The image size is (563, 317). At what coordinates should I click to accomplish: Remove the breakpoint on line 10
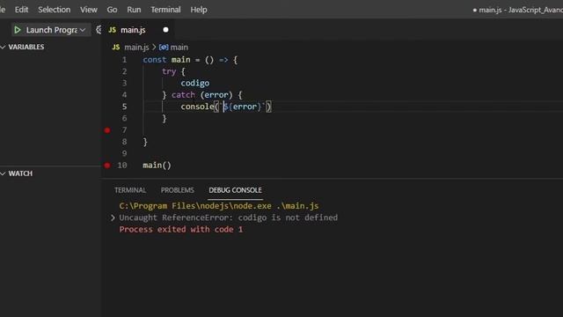point(107,166)
